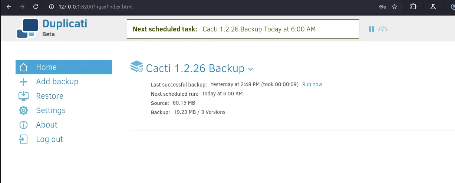Bookmark this page with the star
Screen dimensions: 455x183
[x=395, y=7]
